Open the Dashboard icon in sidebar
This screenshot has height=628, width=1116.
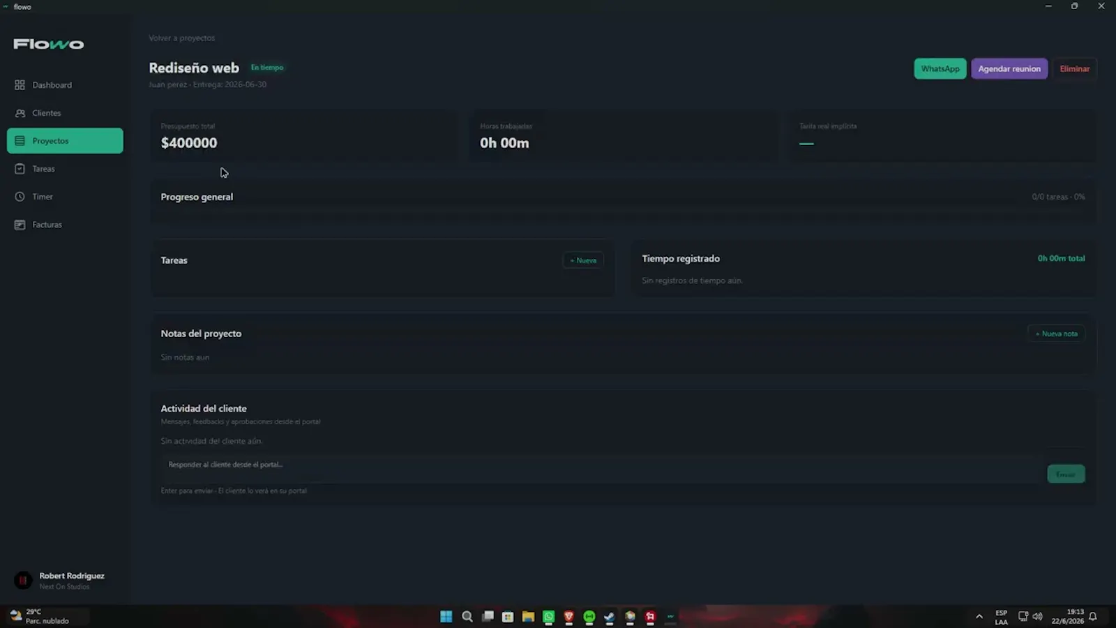[20, 85]
